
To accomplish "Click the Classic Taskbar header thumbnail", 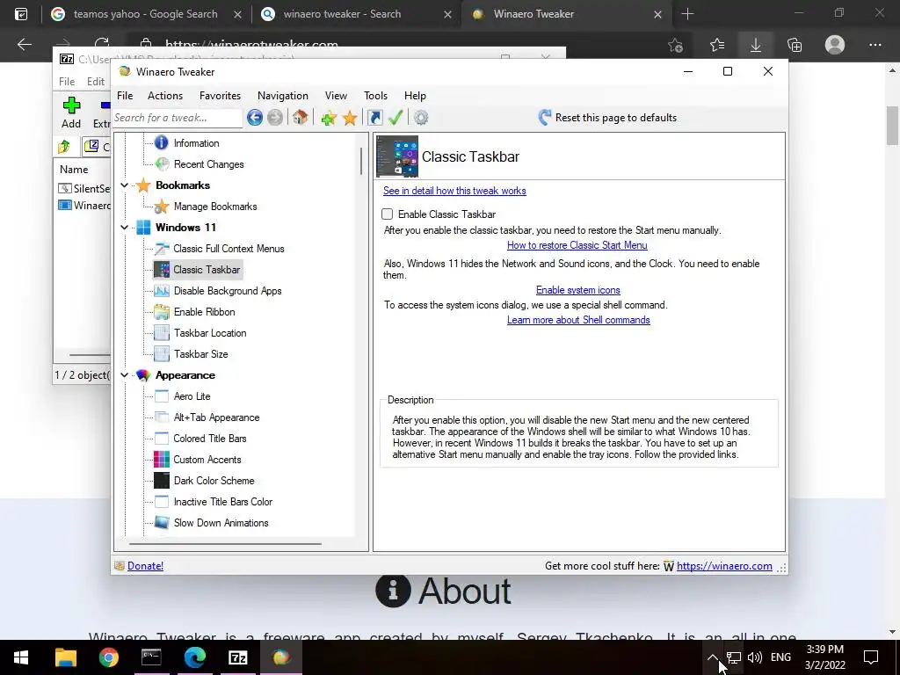I will pos(397,156).
